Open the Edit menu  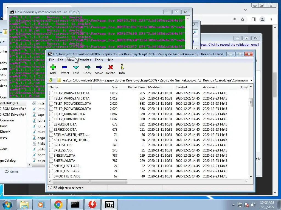point(61,60)
